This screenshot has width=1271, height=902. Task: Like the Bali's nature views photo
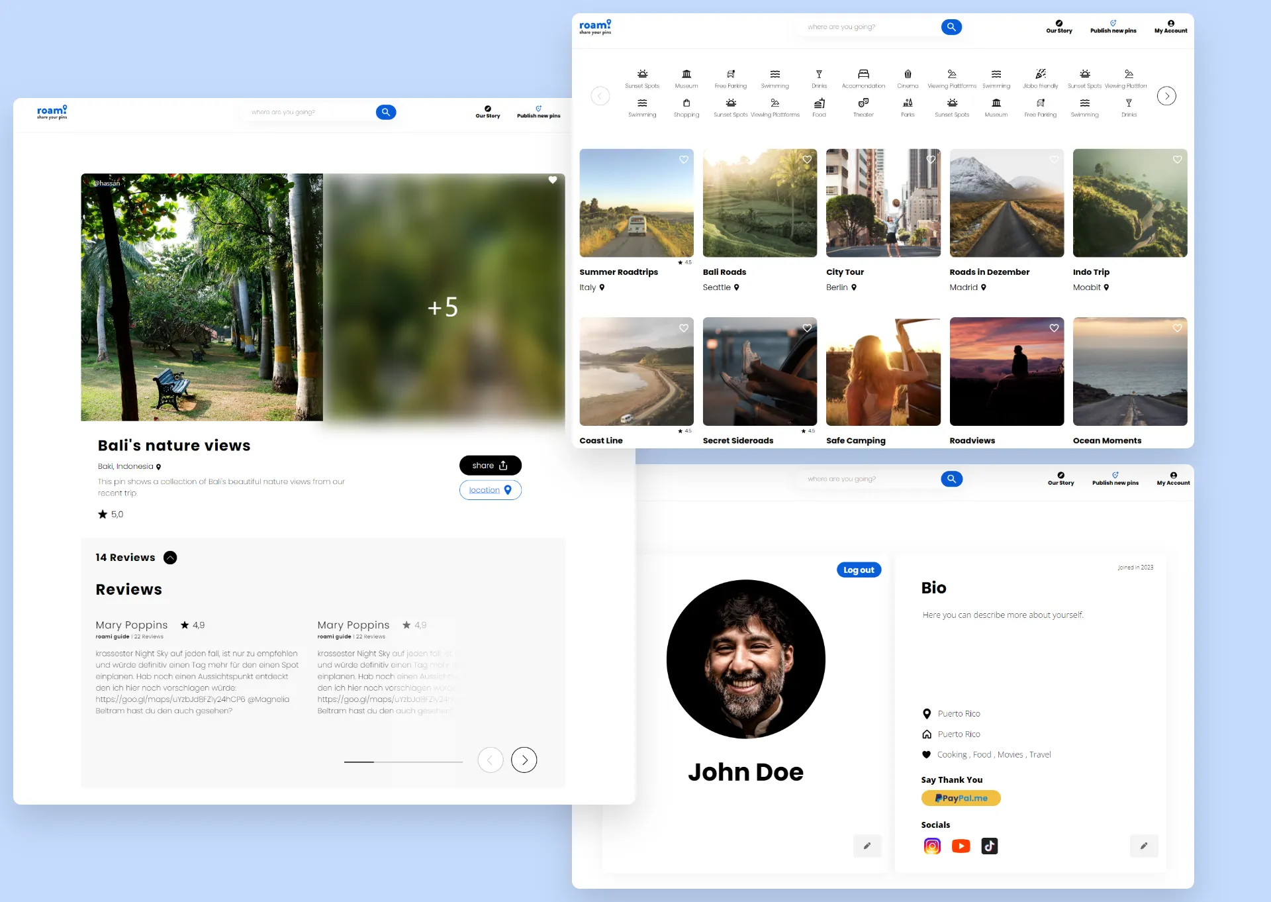553,180
